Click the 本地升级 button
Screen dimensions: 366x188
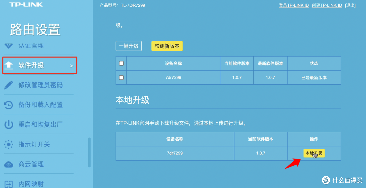tap(314, 153)
